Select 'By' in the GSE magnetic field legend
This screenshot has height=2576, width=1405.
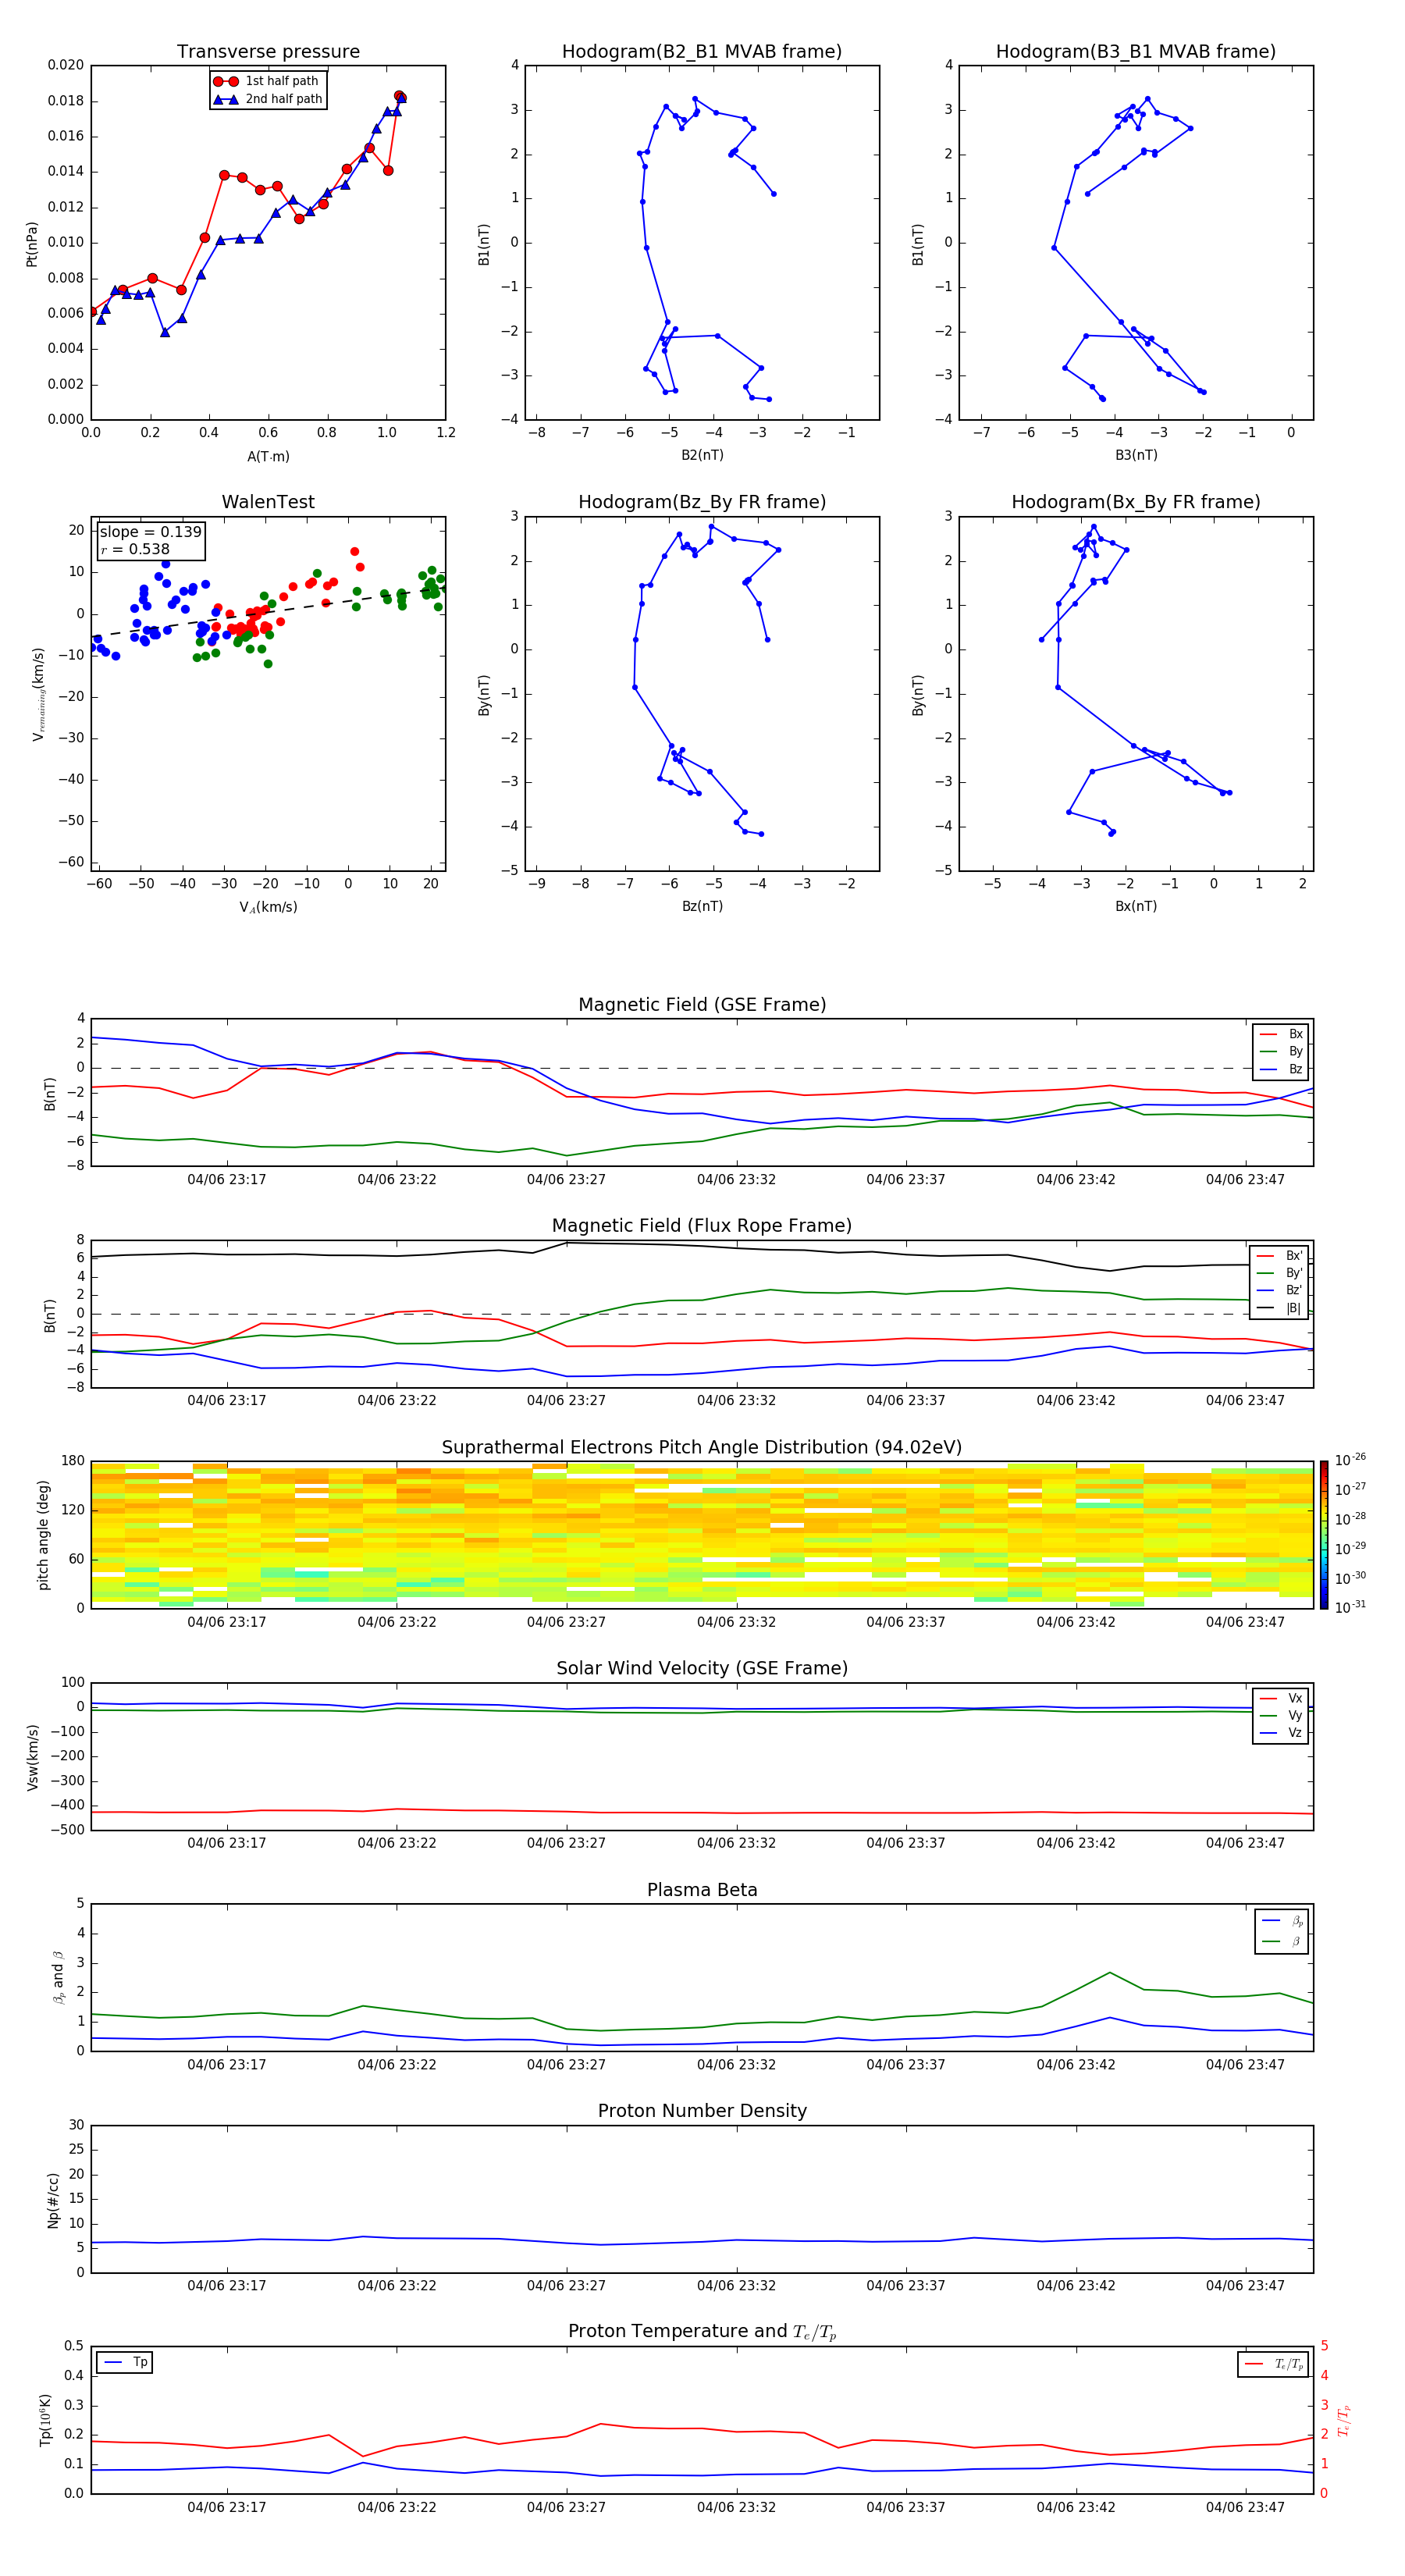coord(1281,1051)
